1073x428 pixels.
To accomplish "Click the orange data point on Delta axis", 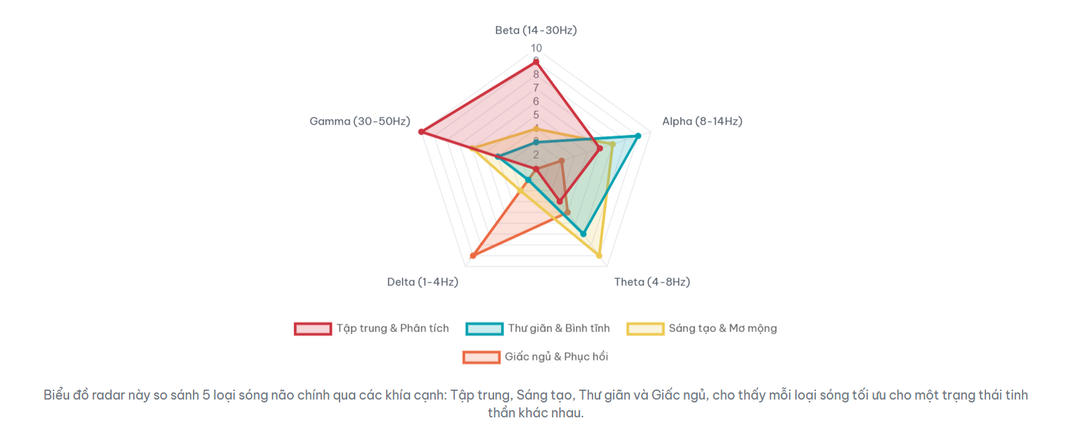I will coord(473,255).
